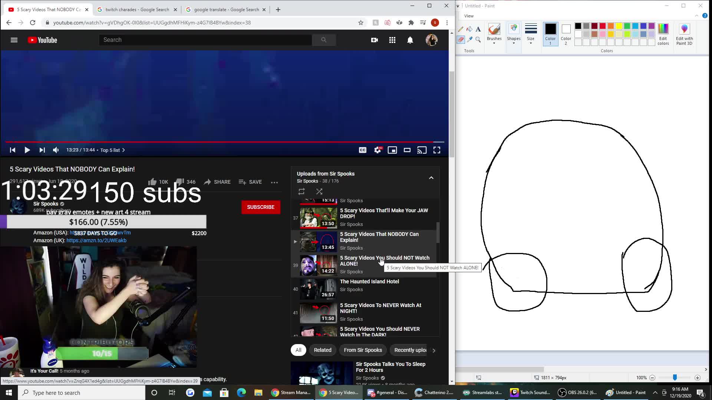
Task: Toggle playlist loop
Action: 301,191
